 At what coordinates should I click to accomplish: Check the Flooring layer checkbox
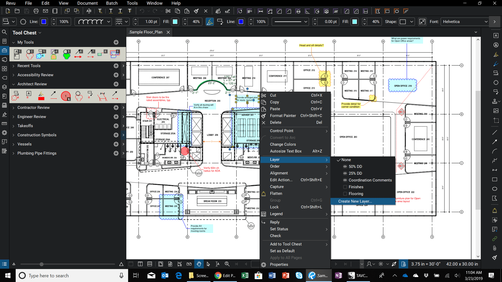(x=345, y=194)
